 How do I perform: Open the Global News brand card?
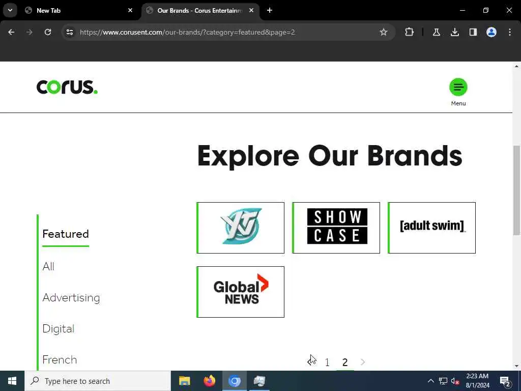240,292
